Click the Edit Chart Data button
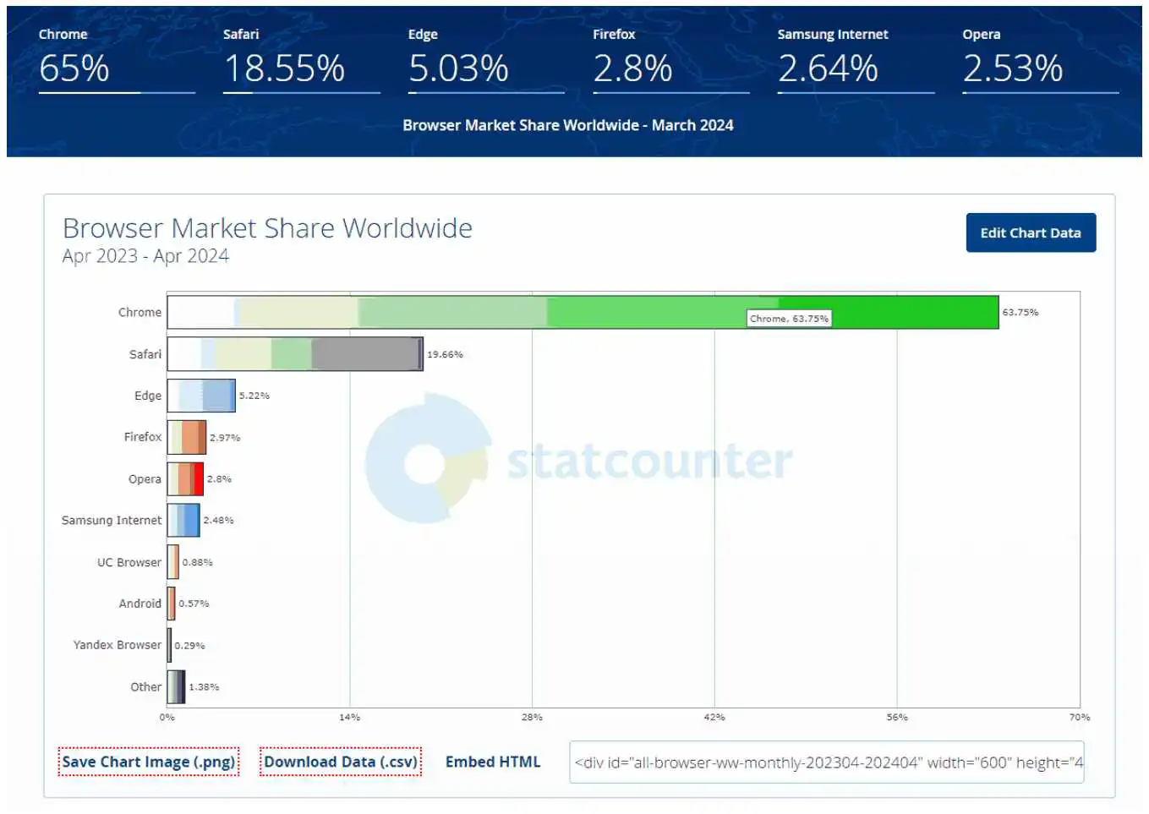Viewport: 1149px width, 814px height. pos(1030,232)
